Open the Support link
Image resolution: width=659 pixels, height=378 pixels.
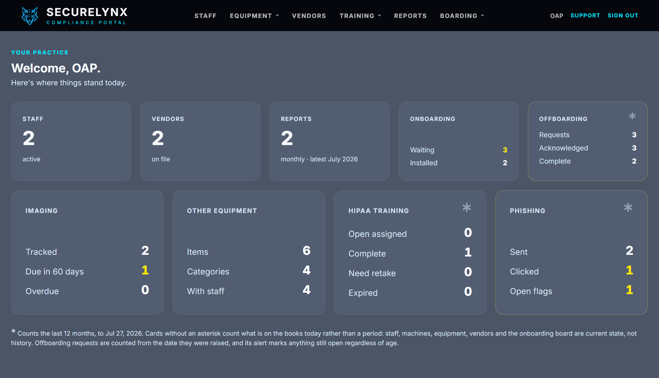(585, 15)
